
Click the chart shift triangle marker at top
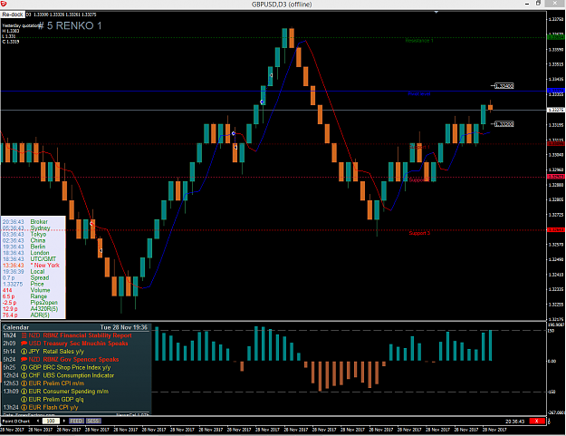pyautogui.click(x=436, y=13)
